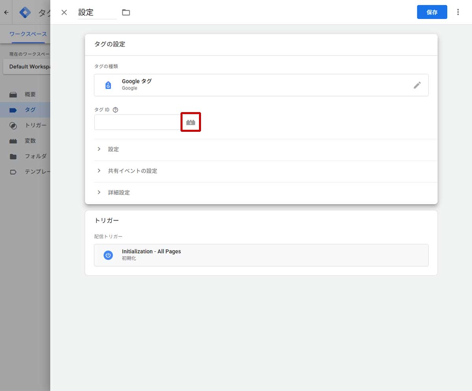Click the blue 保存 save button
The width and height of the screenshot is (472, 391).
pyautogui.click(x=432, y=12)
